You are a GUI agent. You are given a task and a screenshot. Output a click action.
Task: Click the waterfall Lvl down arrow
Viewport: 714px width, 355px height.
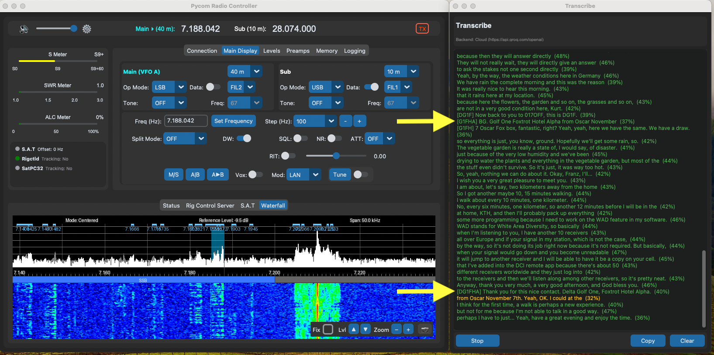point(366,329)
